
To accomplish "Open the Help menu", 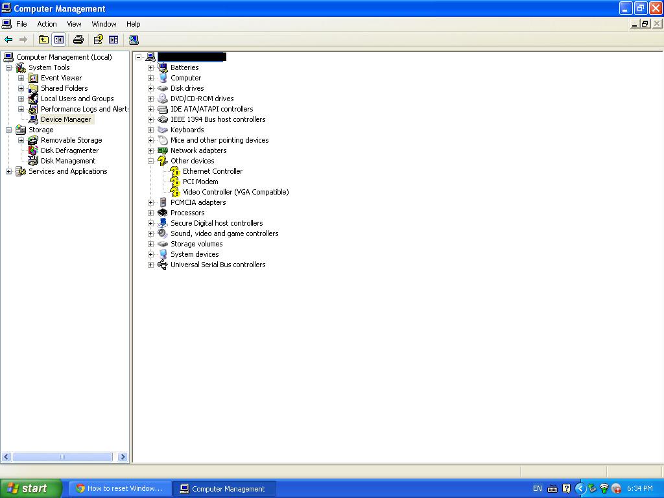I will point(134,24).
